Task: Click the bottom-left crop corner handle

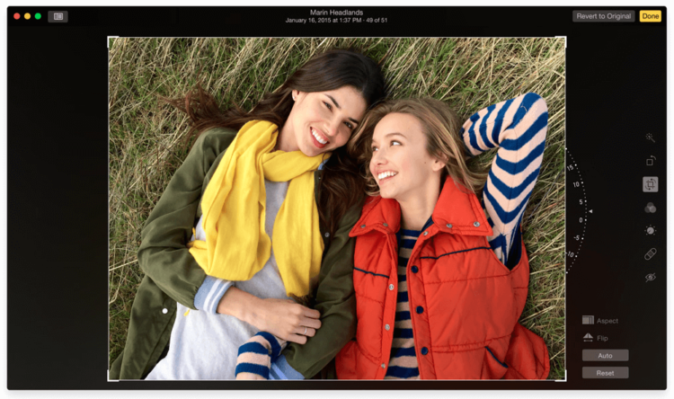Action: pyautogui.click(x=111, y=377)
